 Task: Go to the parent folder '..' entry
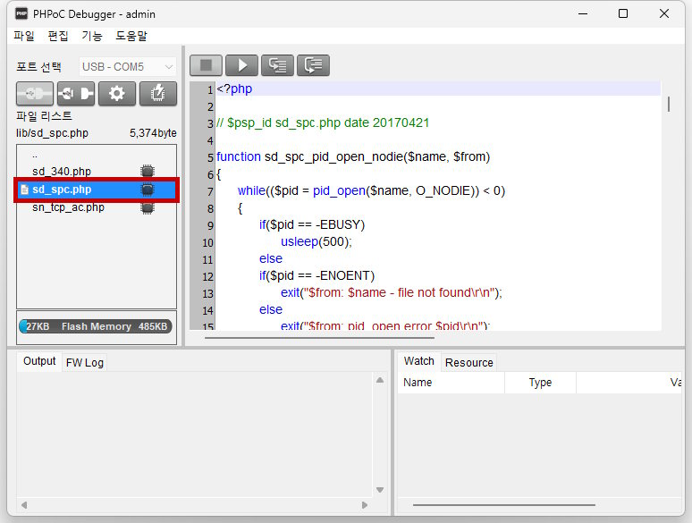35,156
